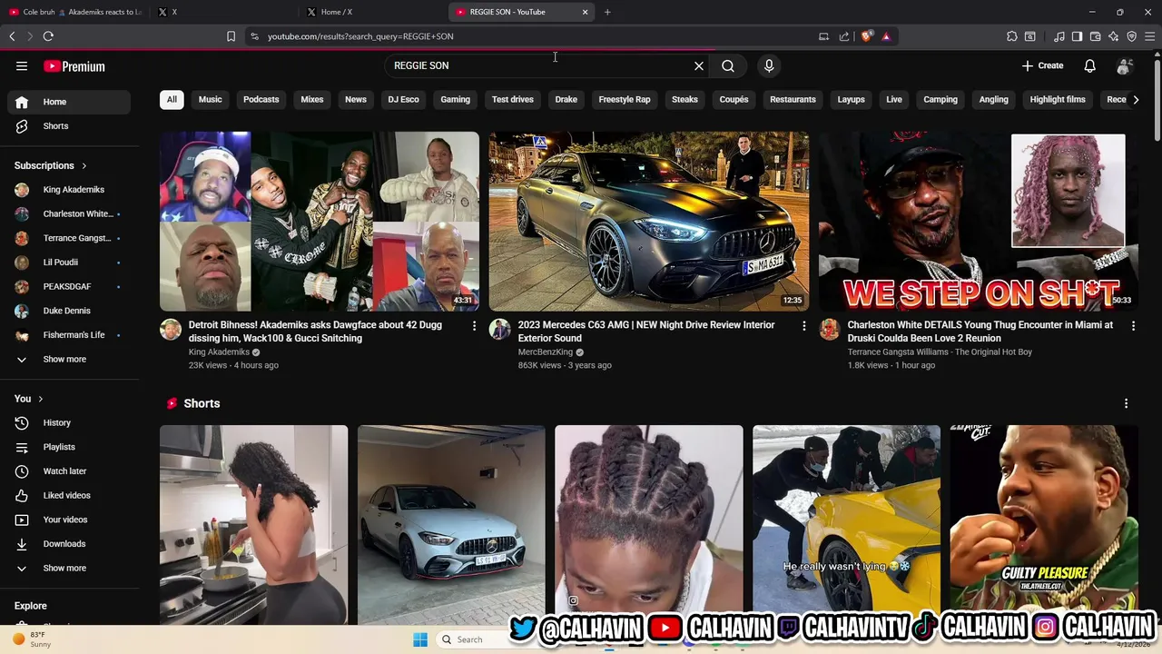Open the Charleston White DETAILS video title
This screenshot has height=654, width=1162.
point(980,332)
